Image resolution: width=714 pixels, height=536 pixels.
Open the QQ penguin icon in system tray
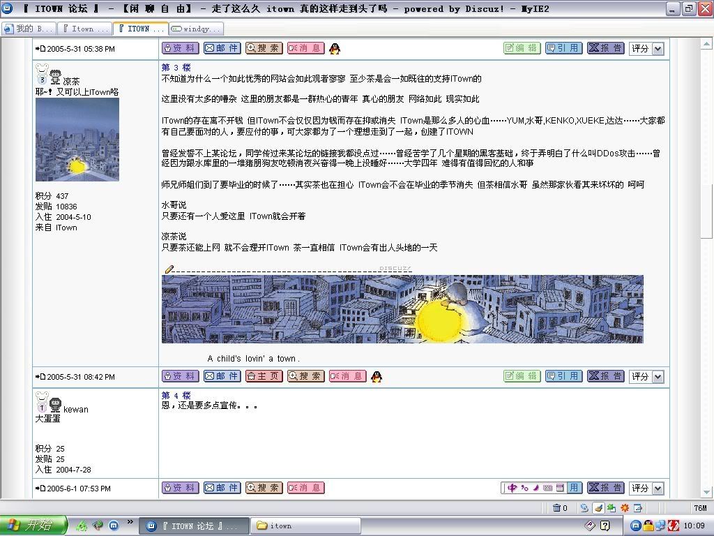tap(648, 526)
